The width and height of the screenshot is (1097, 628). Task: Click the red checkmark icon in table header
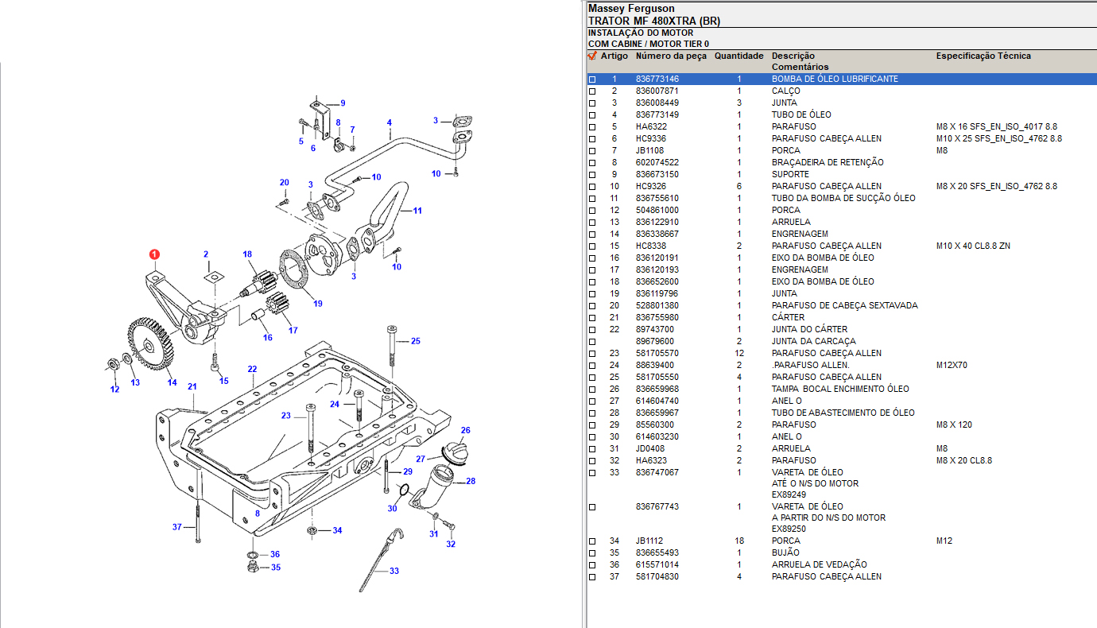(x=592, y=56)
